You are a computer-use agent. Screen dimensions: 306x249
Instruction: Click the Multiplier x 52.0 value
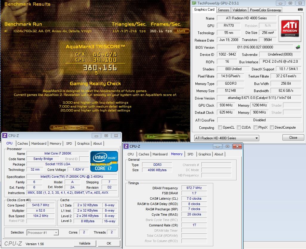(41, 210)
